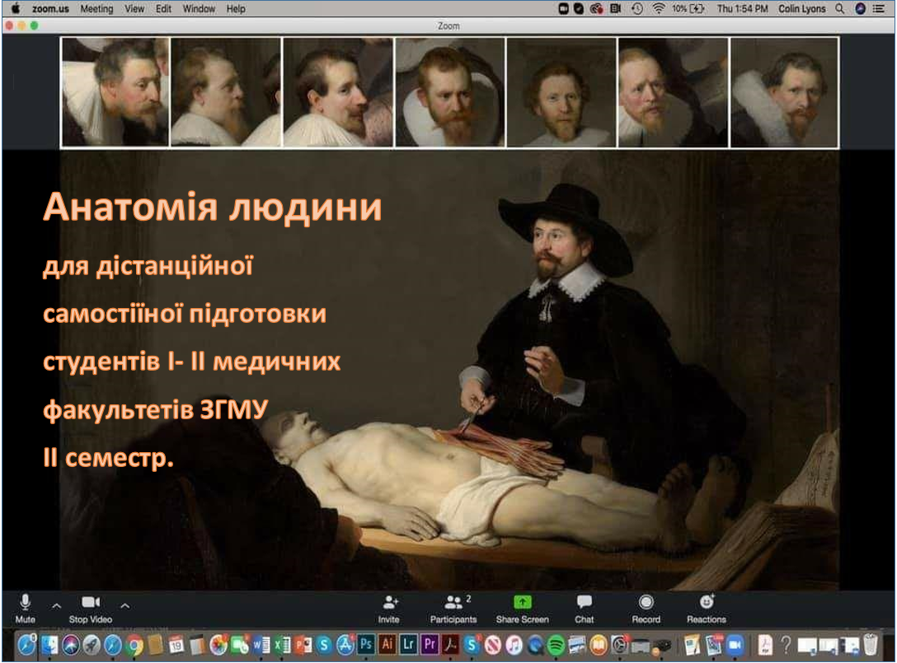Close the Zoom window

pyautogui.click(x=8, y=26)
